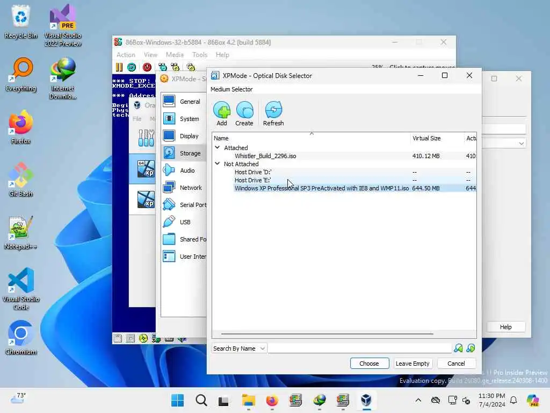Click 86Box Ctrl+Alt+Esc toolbar icon
550x413 pixels.
175,67
